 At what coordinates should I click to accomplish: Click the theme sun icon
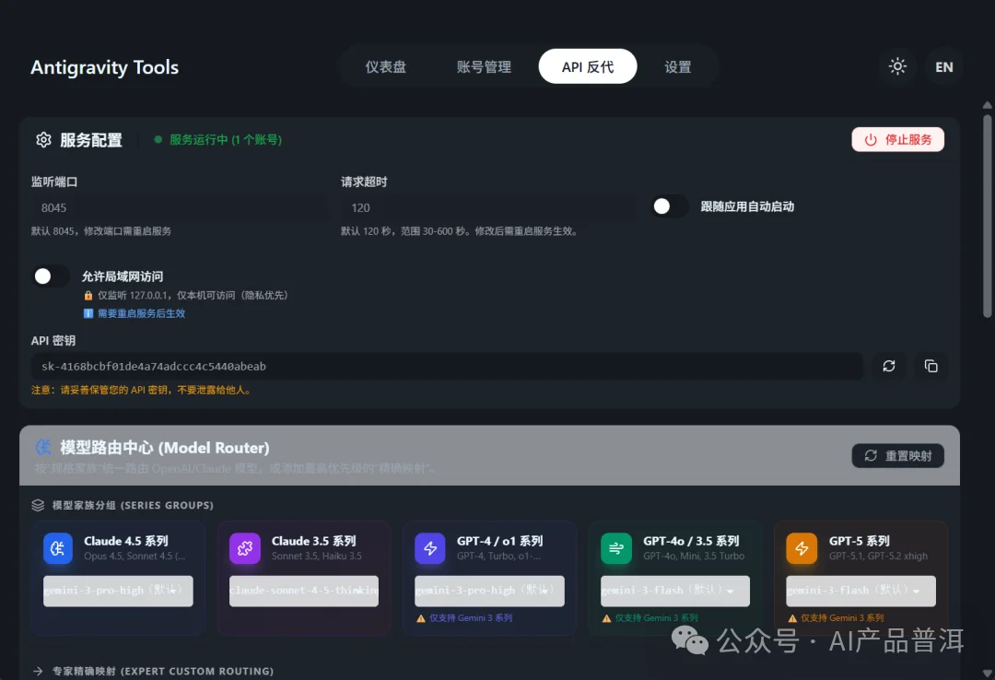tap(897, 66)
